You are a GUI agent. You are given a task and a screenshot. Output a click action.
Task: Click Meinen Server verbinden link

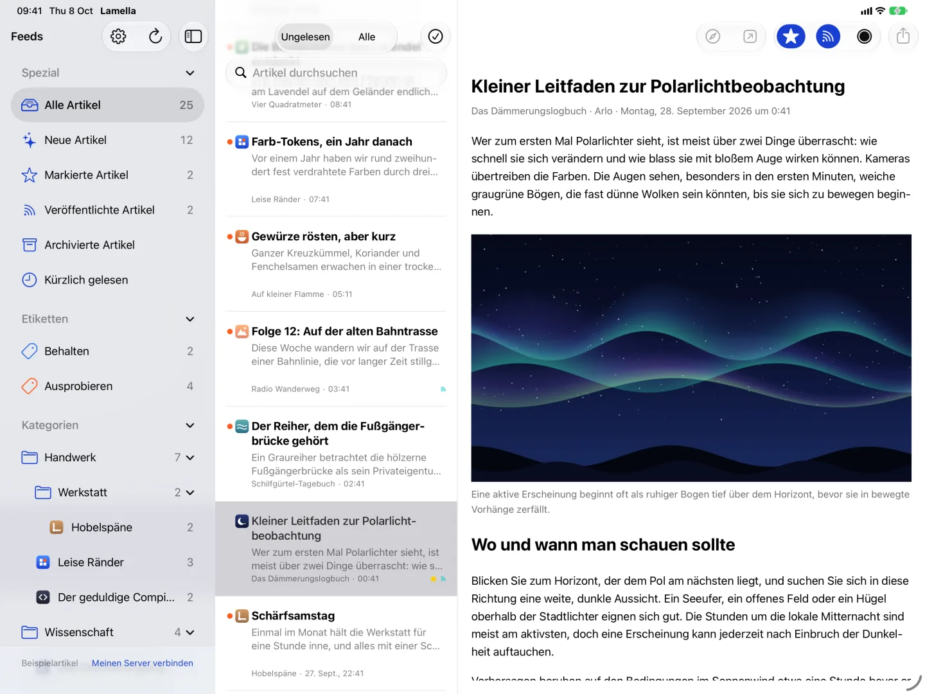pos(143,663)
